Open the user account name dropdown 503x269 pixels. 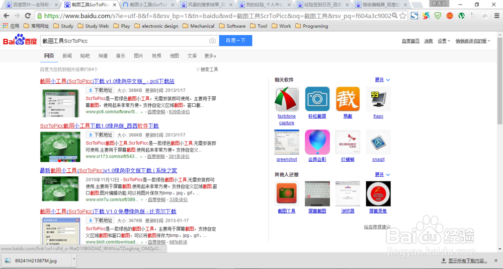pos(473,41)
